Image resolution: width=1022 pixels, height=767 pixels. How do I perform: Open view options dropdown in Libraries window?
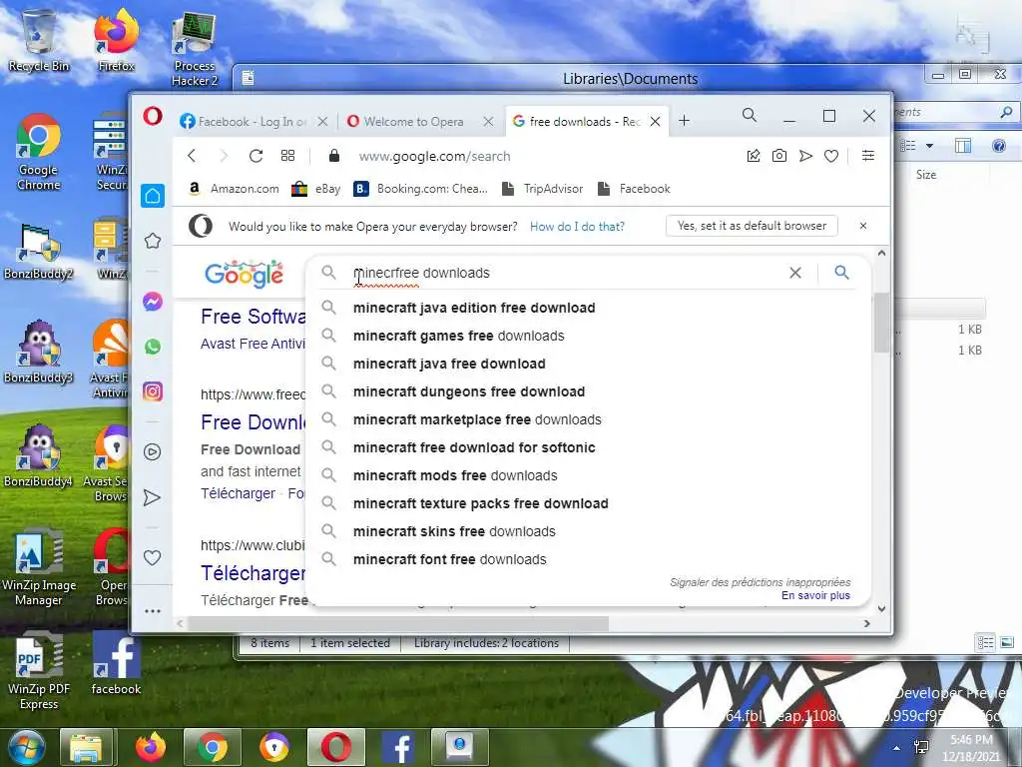point(929,146)
